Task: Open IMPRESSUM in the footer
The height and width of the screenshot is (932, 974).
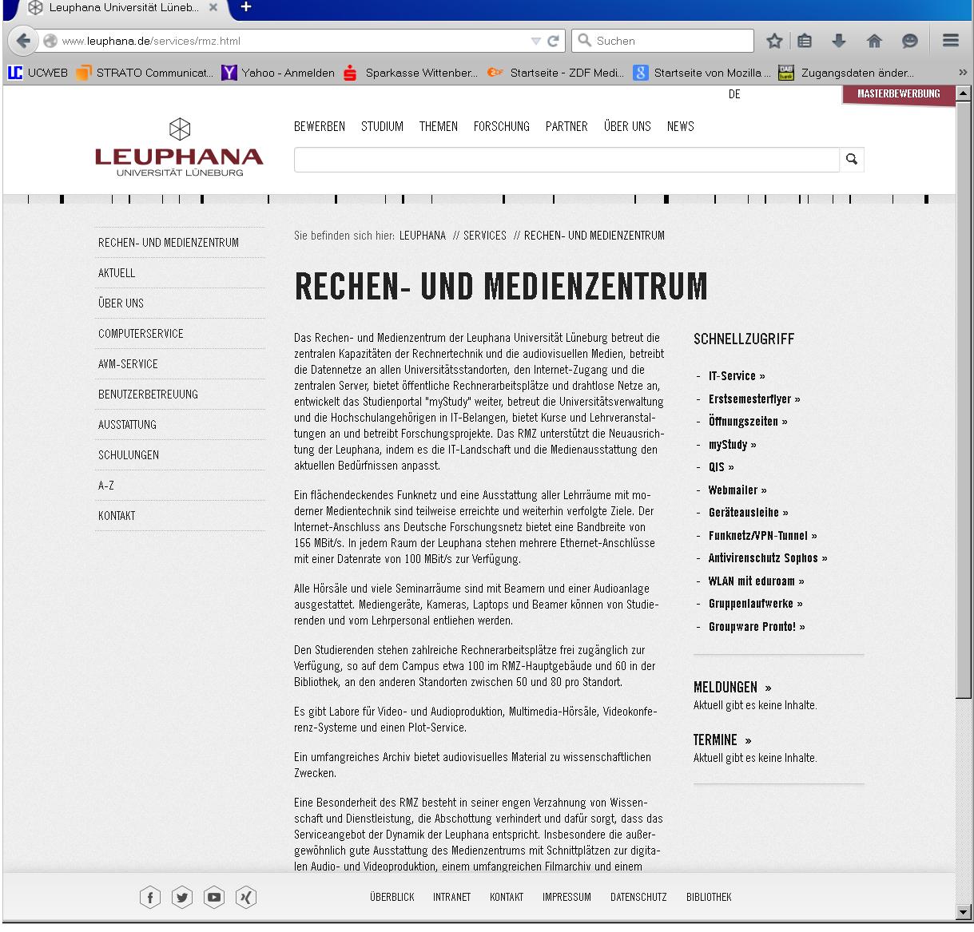Action: click(x=567, y=898)
